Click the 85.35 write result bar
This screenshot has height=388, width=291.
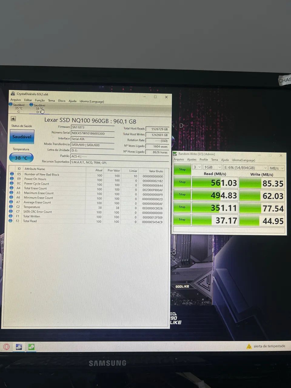point(262,183)
